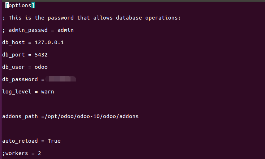265x159 pixels.
Task: Click the True value of auto_reload
Action: [x=54, y=141]
